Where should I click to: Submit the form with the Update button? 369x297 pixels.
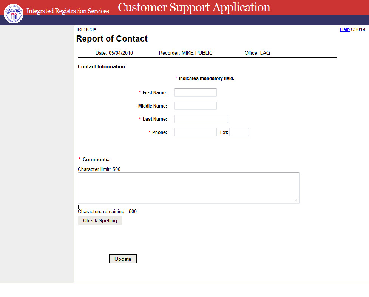(x=123, y=259)
